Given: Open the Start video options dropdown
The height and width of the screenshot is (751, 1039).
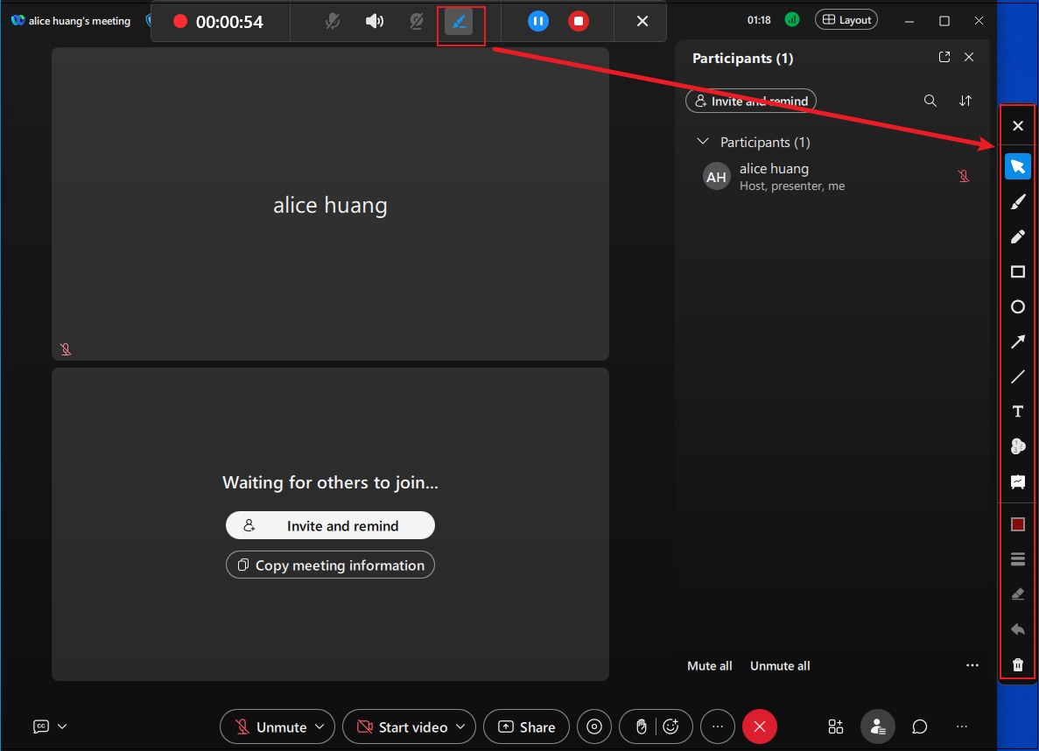Looking at the screenshot, I should click(x=460, y=726).
